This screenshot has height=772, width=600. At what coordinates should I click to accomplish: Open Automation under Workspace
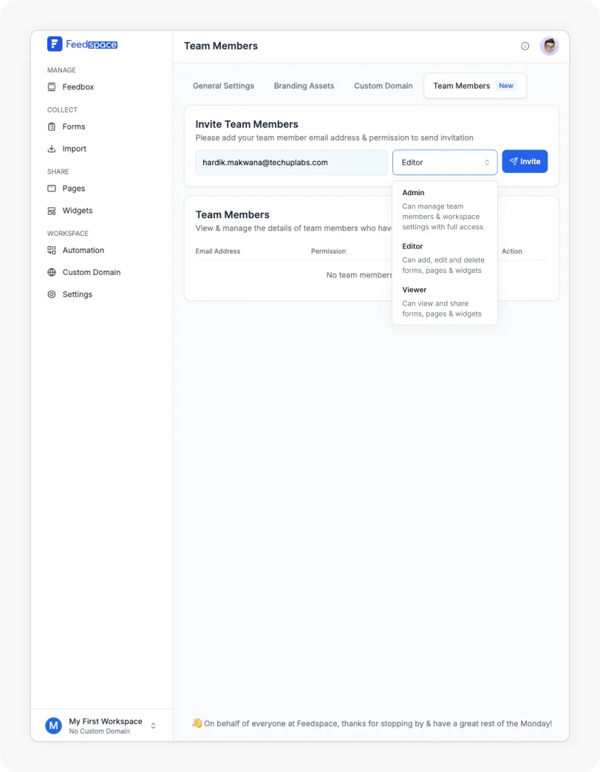pyautogui.click(x=82, y=250)
